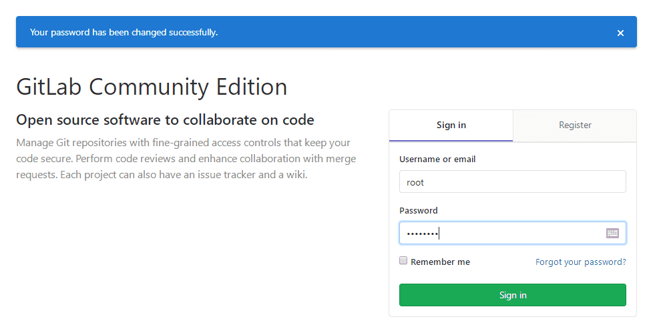Focus the Username or email field
659x331 pixels.
[x=512, y=182]
